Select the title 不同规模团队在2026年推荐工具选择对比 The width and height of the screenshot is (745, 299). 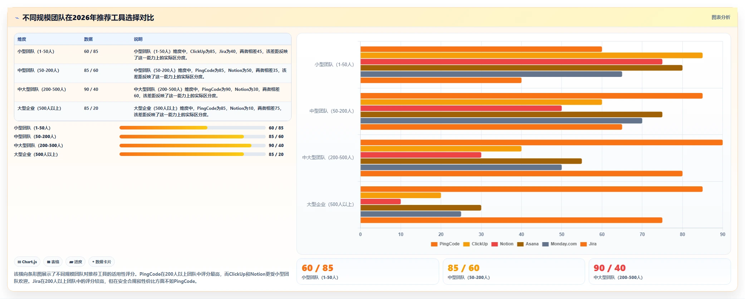[x=88, y=18]
